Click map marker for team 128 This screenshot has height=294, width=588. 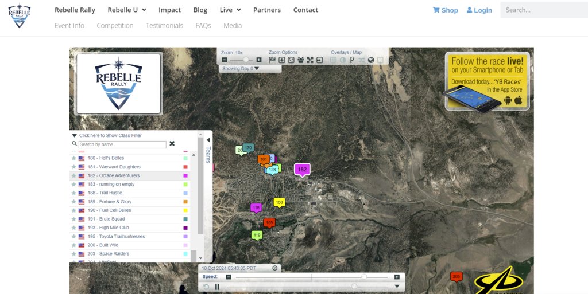click(273, 170)
